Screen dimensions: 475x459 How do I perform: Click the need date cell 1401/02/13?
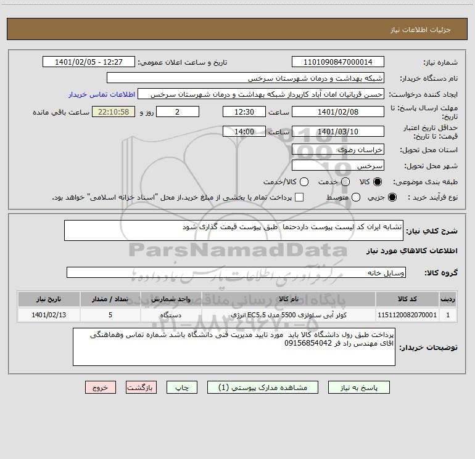49,315
